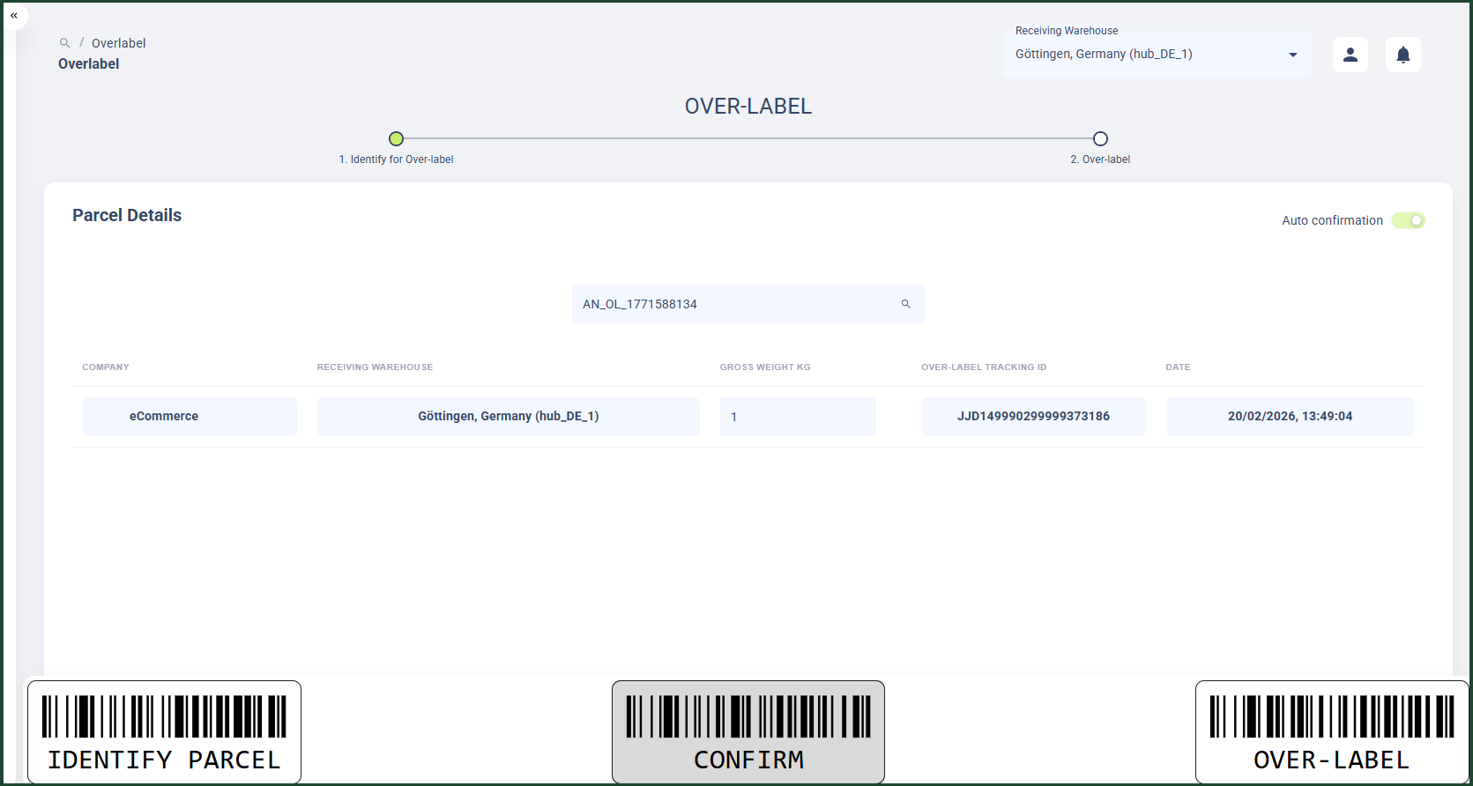Click the '1. Identify for Over-label' step label
Viewport: 1473px width, 786px height.
(x=396, y=159)
